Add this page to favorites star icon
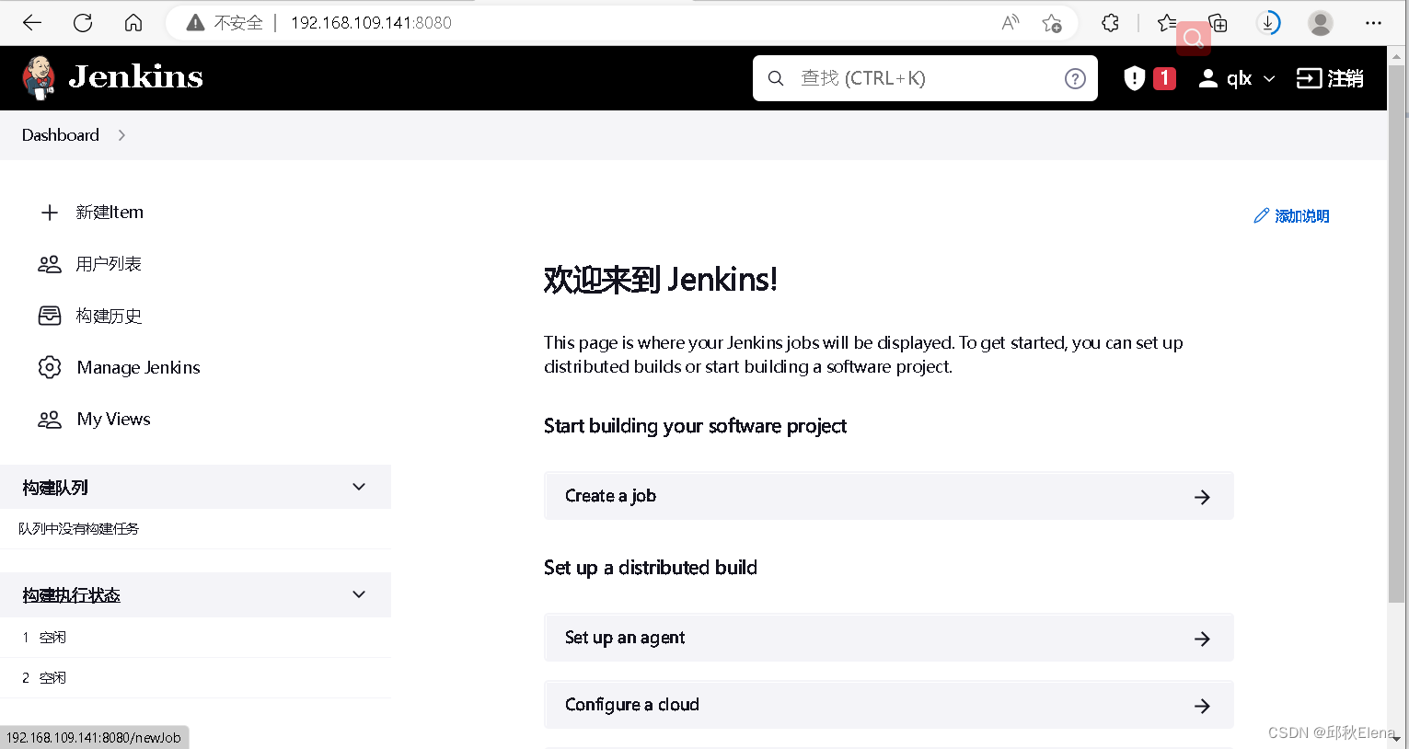The width and height of the screenshot is (1409, 749). (x=1052, y=23)
